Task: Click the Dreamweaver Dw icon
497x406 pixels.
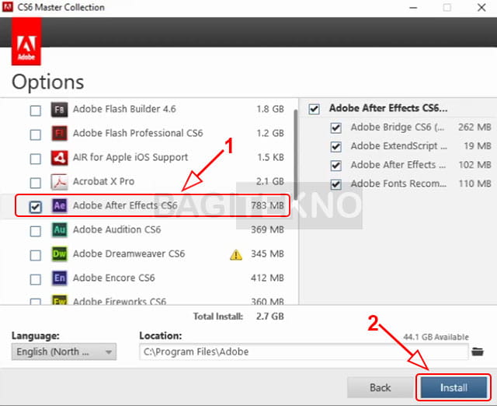Action: 59,254
